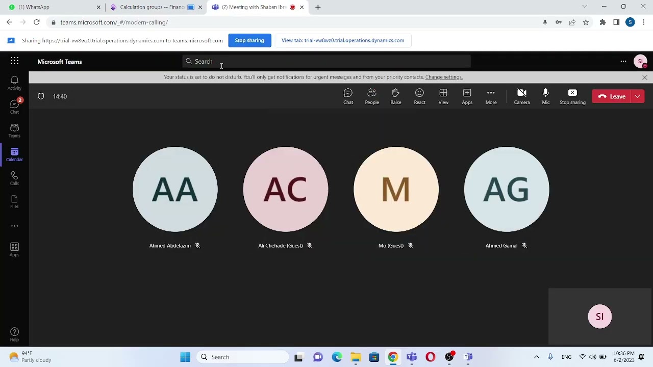The height and width of the screenshot is (367, 653).
Task: Click Ahmed Abdelazim's muted mic indicator
Action: [197, 246]
